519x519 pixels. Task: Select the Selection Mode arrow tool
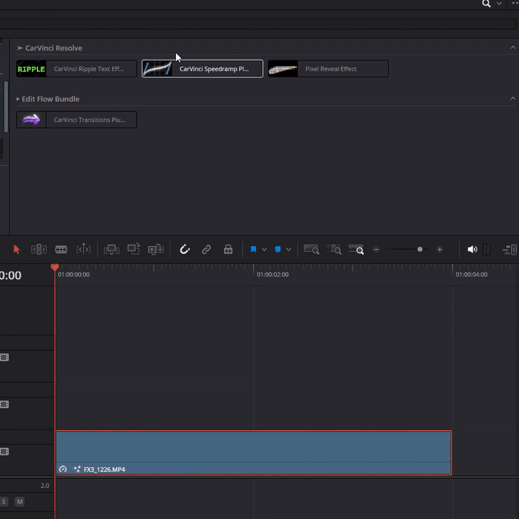(17, 249)
